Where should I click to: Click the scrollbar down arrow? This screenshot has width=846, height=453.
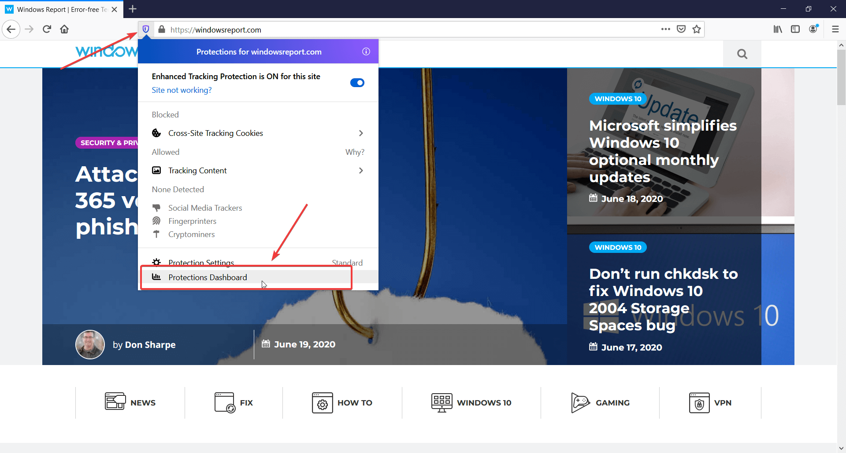841,449
